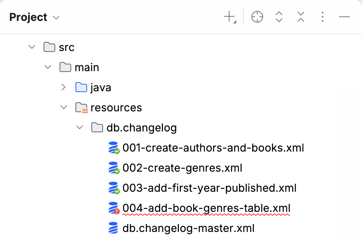Viewport: 362px width, 242px height.
Task: Open the Project view dropdown
Action: pyautogui.click(x=56, y=18)
